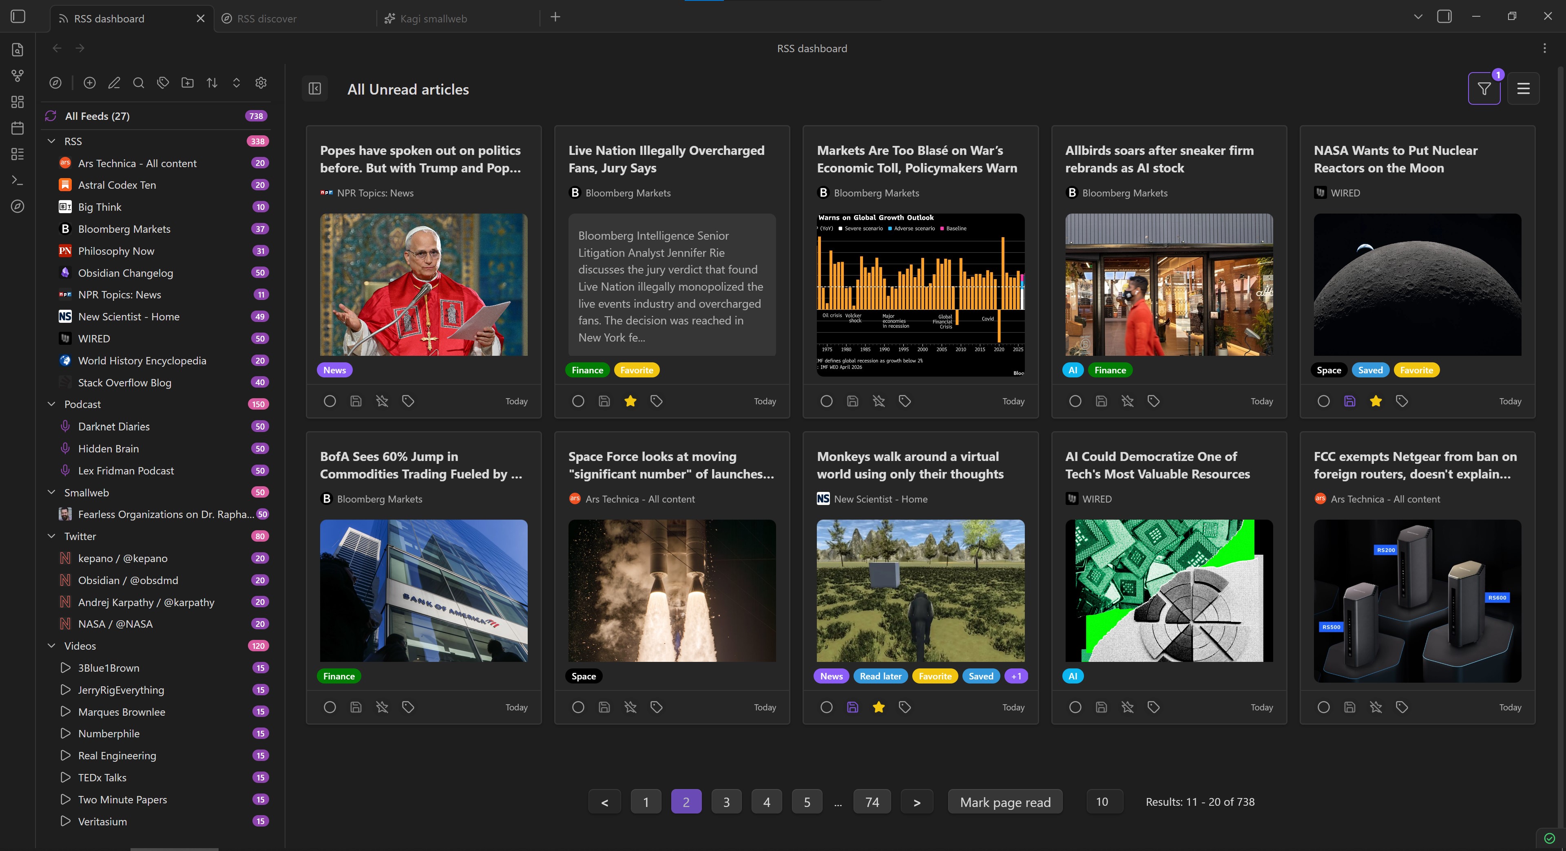
Task: Click the yellow Favorite tag on Live Nation card
Action: 637,370
